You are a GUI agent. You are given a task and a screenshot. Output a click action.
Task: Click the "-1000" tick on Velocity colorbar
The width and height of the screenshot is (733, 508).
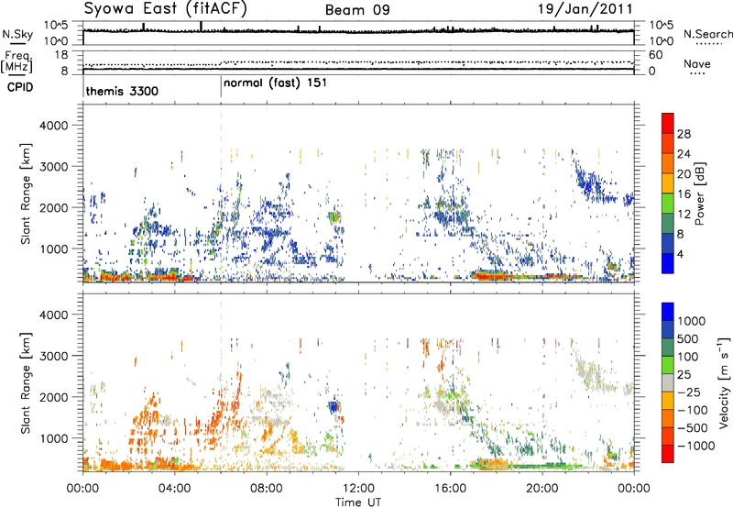coord(695,446)
